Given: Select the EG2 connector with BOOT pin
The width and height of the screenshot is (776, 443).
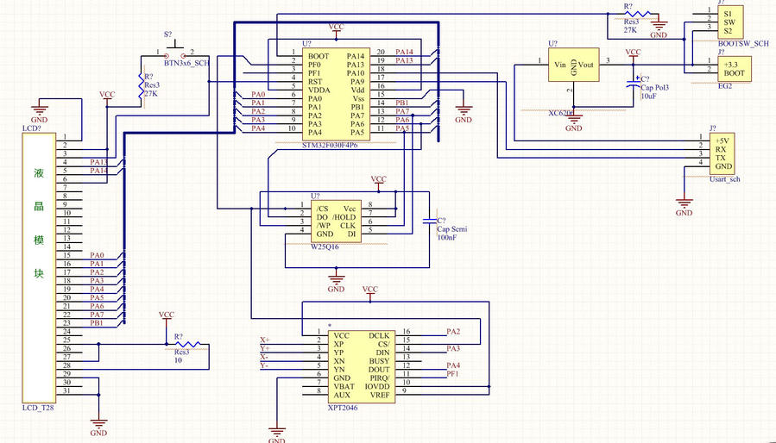Looking at the screenshot, I should [x=735, y=69].
